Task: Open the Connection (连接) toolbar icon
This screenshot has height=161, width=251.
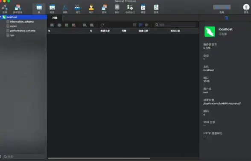Action: pos(5,9)
